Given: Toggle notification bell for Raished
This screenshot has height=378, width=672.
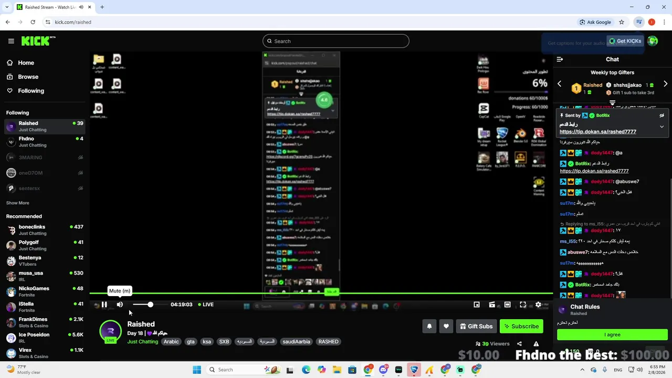Looking at the screenshot, I should click(x=429, y=326).
